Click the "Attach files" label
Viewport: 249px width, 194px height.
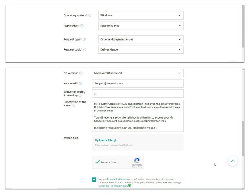tap(71, 138)
